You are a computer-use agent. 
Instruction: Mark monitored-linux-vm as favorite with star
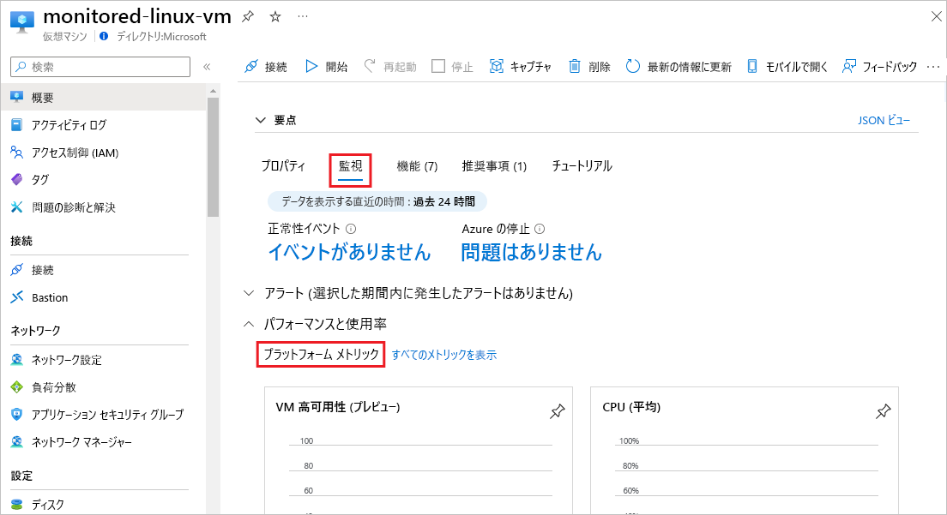coord(275,17)
